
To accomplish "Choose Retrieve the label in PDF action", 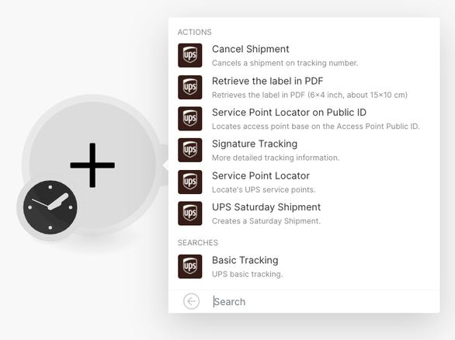I will 268,81.
